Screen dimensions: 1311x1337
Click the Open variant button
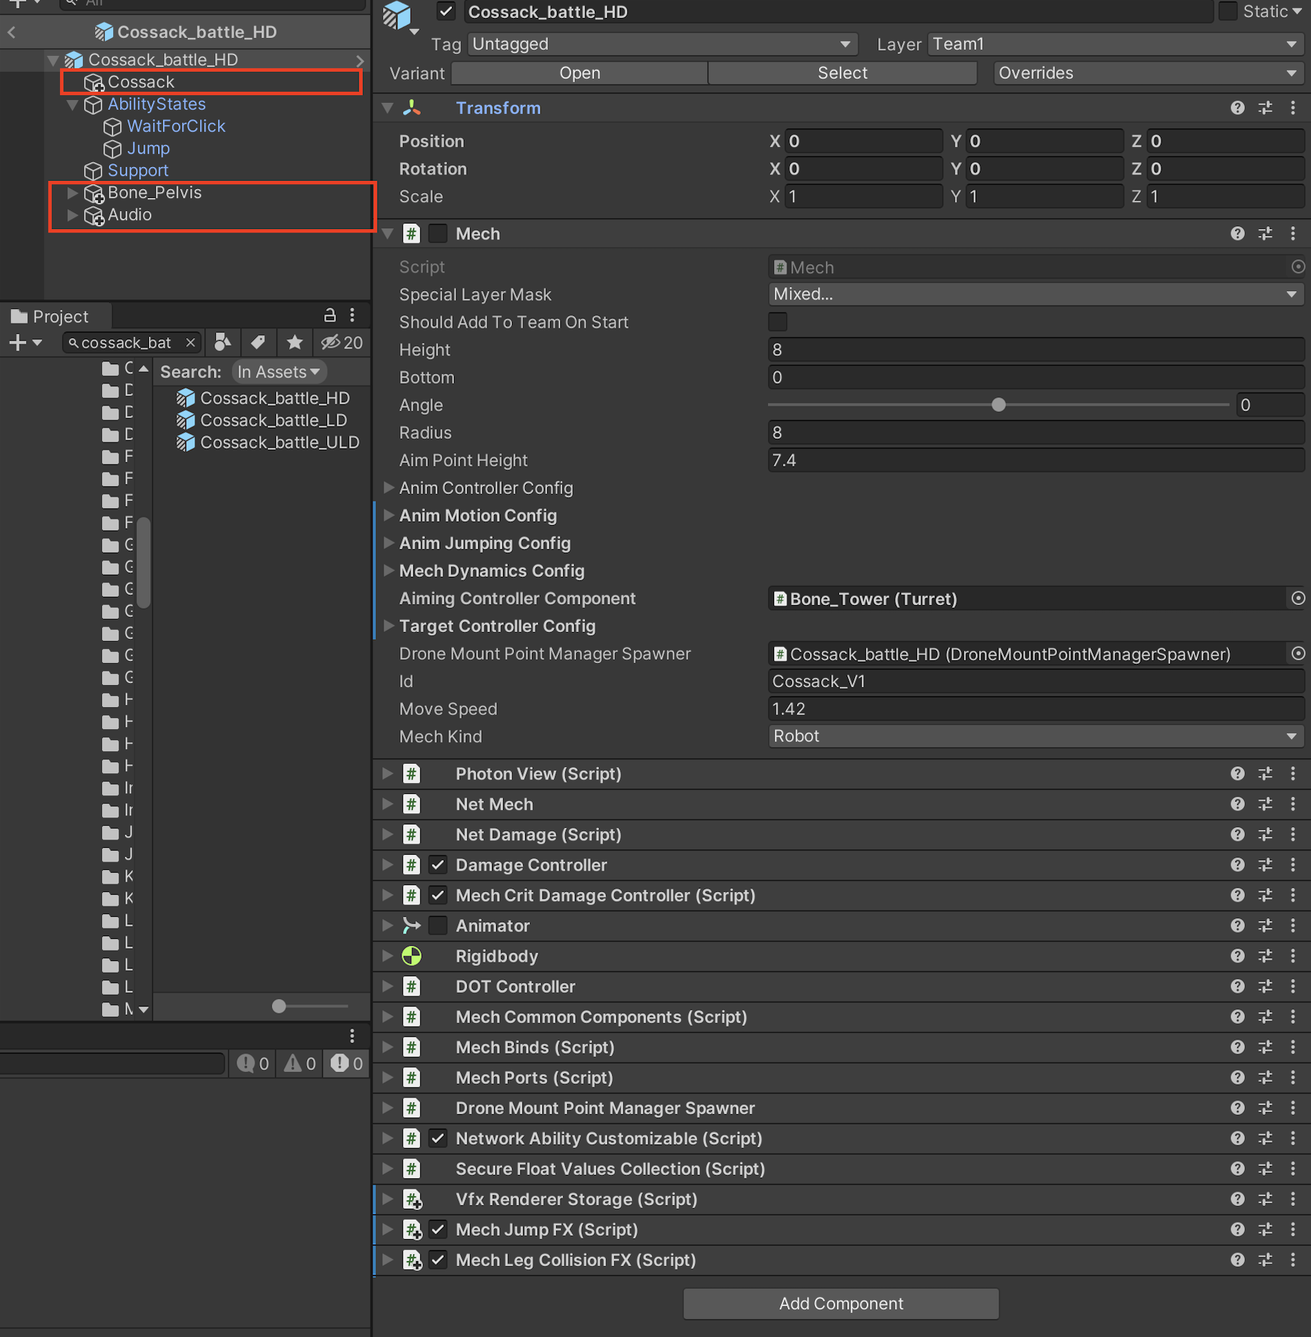coord(579,73)
